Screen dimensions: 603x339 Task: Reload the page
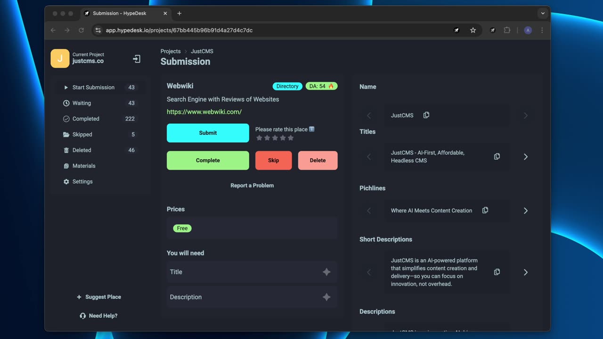[81, 30]
